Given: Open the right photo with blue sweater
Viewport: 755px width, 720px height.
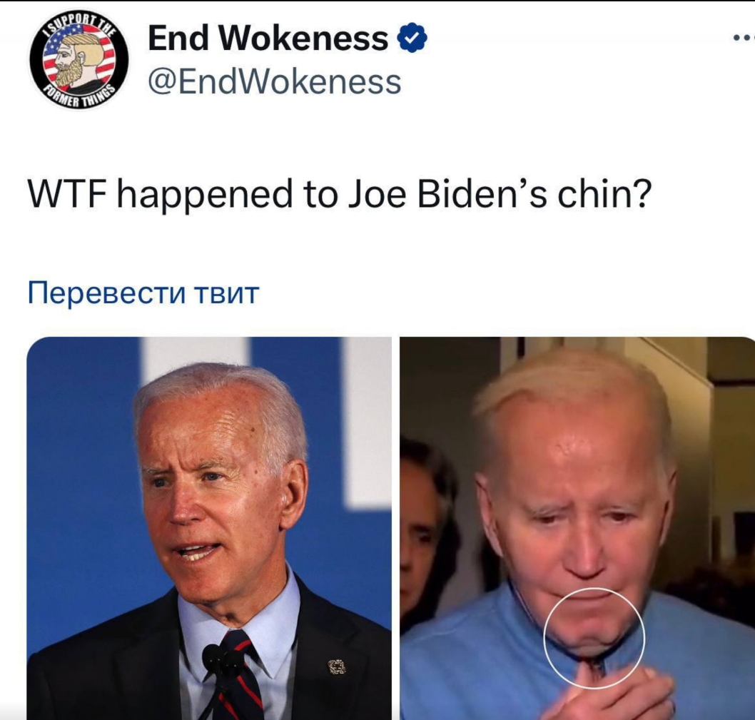Looking at the screenshot, I should coord(577,528).
